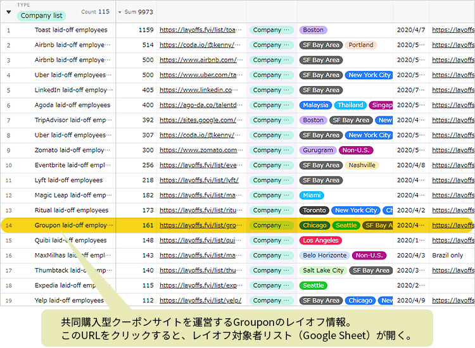475x348 pixels.
Task: Select the Quibi laid-off employees cell
Action: click(70, 240)
